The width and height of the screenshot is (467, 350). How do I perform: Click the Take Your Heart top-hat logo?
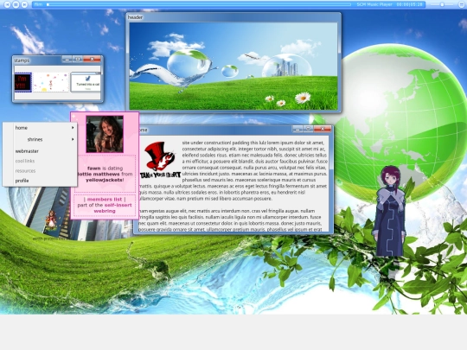coord(160,160)
